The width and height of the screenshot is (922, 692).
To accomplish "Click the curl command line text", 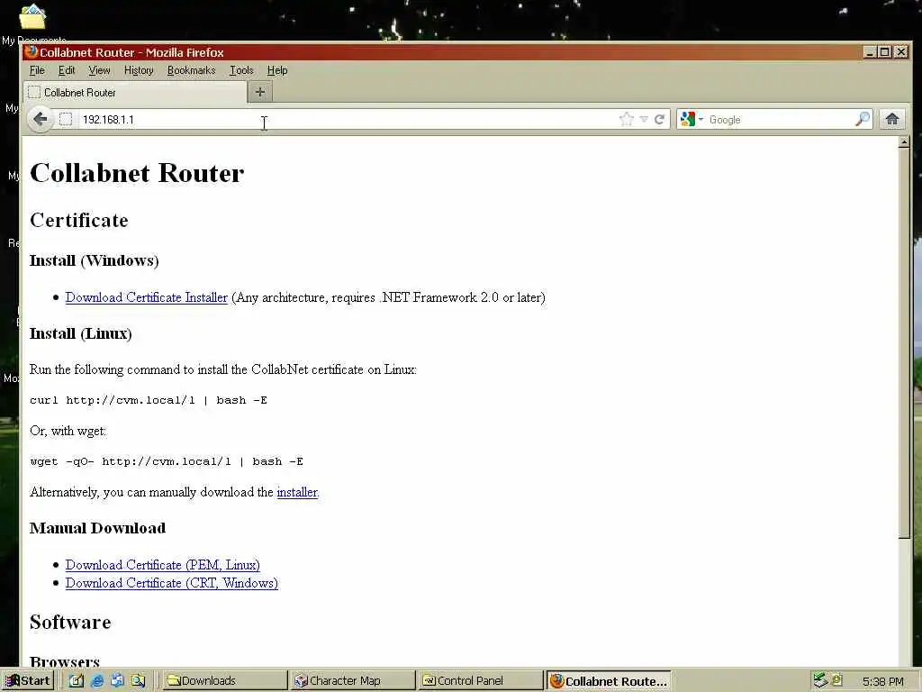I will point(149,400).
